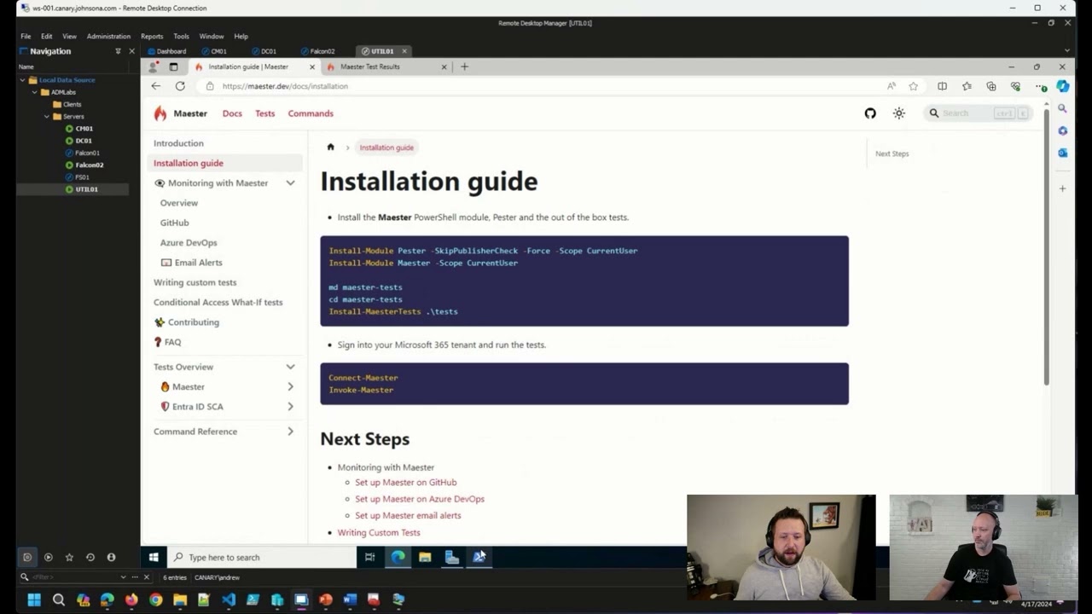Screen dimensions: 1092x614
Task: Add this page to Edge favorites
Action: 914,86
